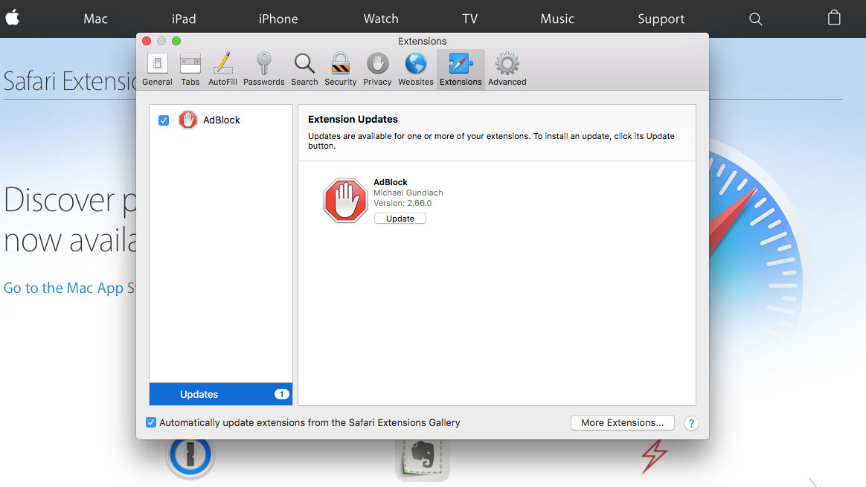Click the search magnifier on the Apple website
Screen dimensions: 866x487
pos(756,19)
